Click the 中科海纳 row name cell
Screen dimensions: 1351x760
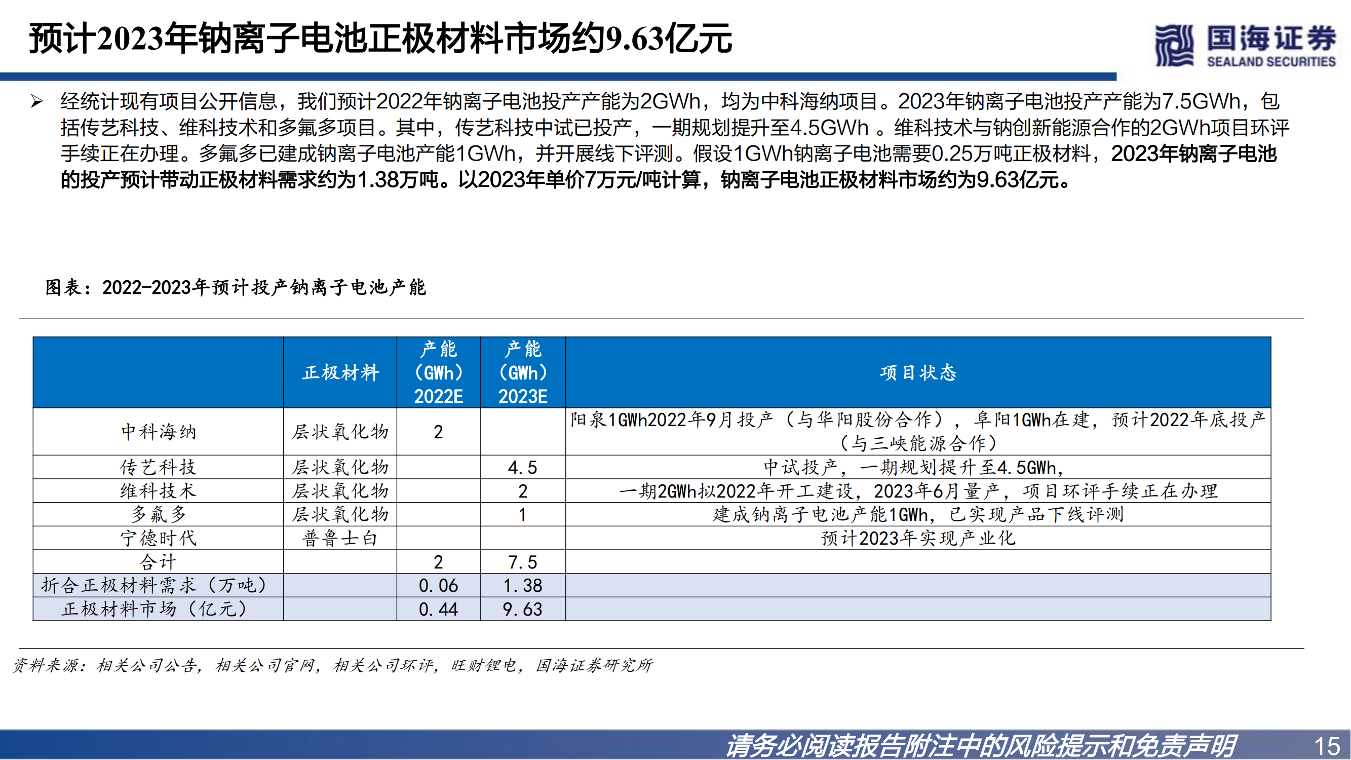[x=159, y=432]
